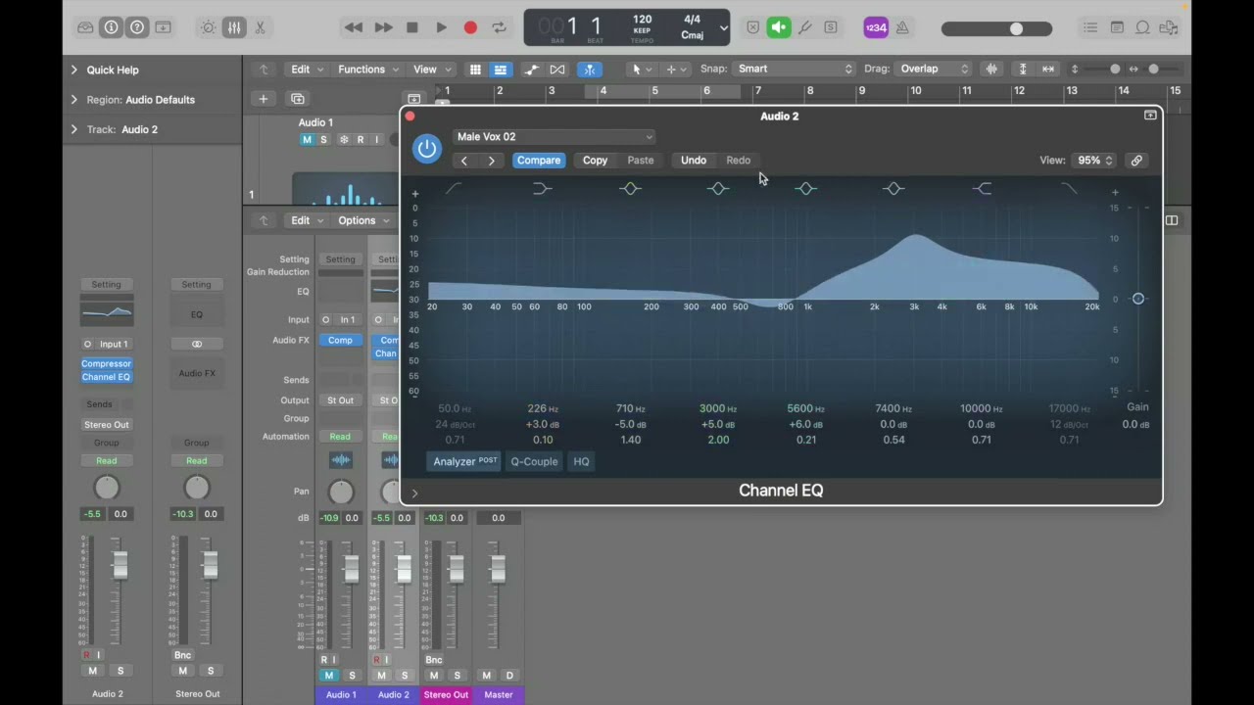Open the mixer Options menu
Viewport: 1254px width, 705px height.
pyautogui.click(x=363, y=220)
